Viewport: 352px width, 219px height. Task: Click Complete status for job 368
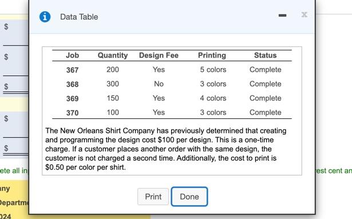(x=266, y=84)
